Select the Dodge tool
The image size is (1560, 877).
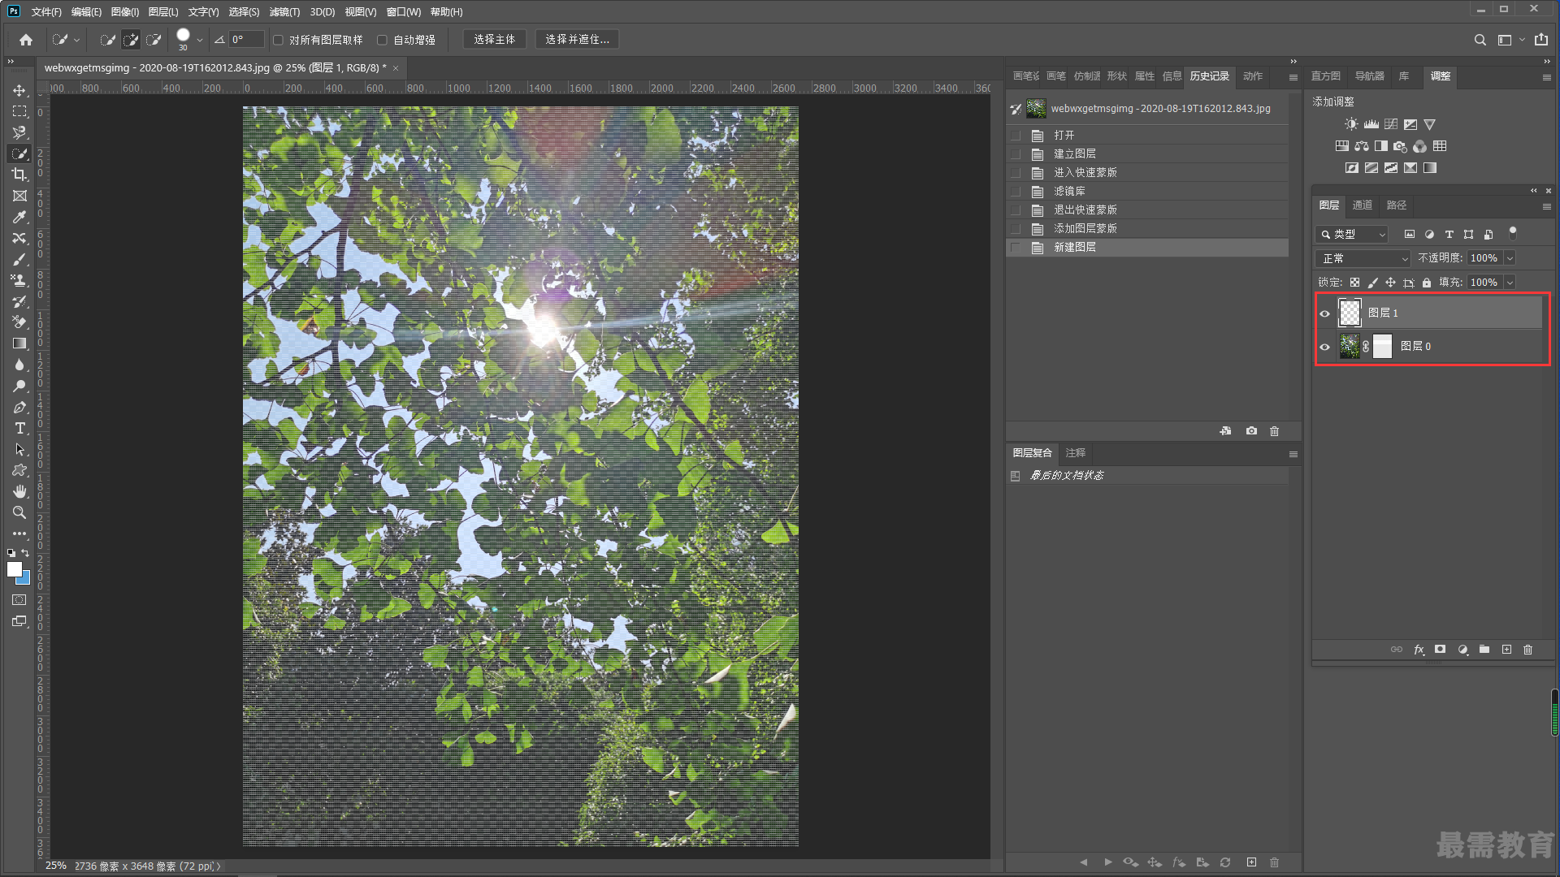point(19,386)
